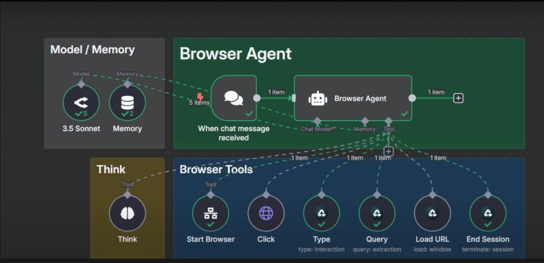Click the '3.5 Sonnet' node label

(81, 128)
